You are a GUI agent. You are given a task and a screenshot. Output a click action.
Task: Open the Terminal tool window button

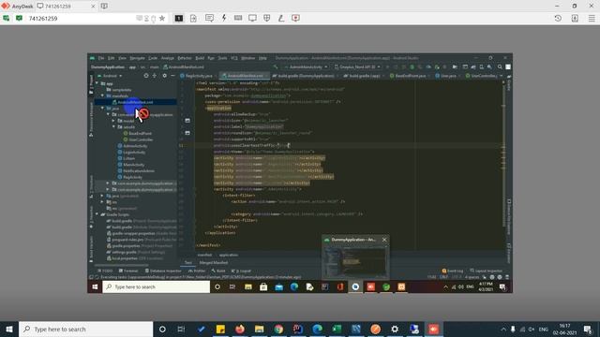click(x=128, y=271)
